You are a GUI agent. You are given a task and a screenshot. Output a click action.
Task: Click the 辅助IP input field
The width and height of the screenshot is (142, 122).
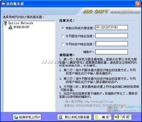coord(112,52)
